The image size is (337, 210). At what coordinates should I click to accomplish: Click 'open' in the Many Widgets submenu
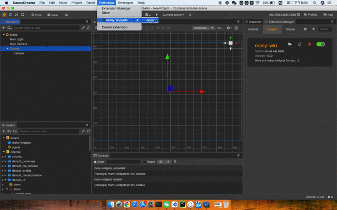(150, 20)
